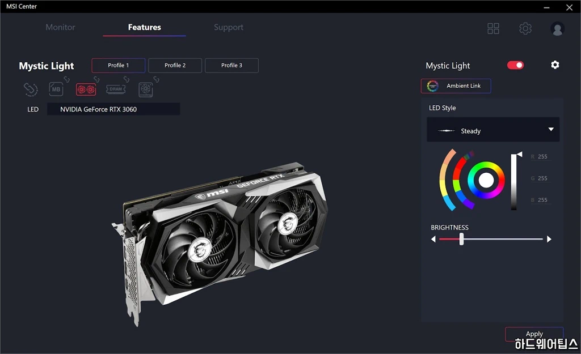Toggle sync link above MB icon
581x354 pixels.
point(67,79)
